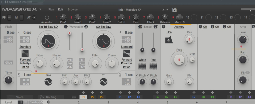Image resolution: width=255 pixels, height=104 pixels.
Task: Open the Pink noise source menu
Action: 153,60
